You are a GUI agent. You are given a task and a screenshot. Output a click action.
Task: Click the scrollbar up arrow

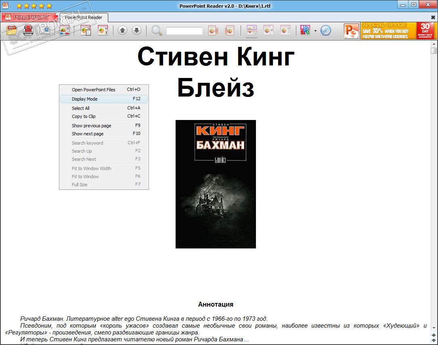coord(434,44)
